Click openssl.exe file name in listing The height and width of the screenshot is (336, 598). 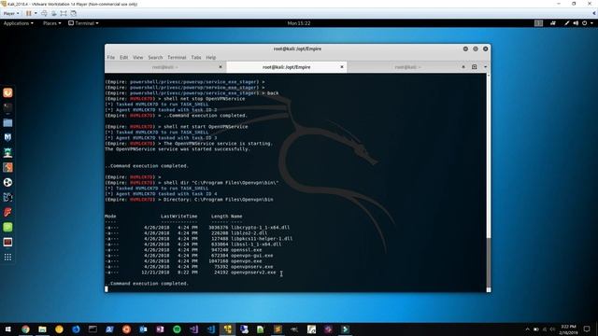[x=246, y=250]
